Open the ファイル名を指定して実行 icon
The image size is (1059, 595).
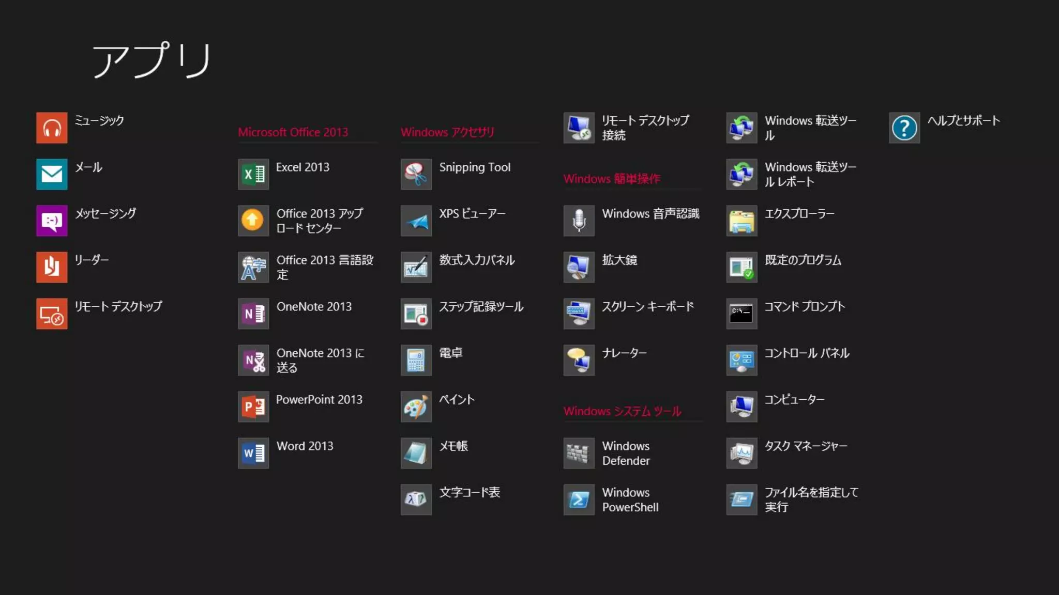coord(742,499)
